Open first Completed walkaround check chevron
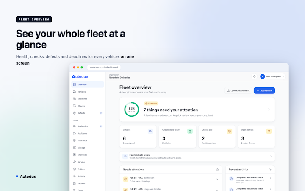The width and height of the screenshot is (305, 191). [x=271, y=178]
